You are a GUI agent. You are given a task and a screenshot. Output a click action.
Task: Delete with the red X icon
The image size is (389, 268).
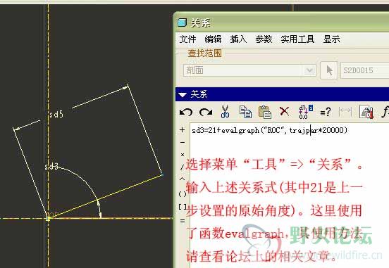(x=284, y=111)
